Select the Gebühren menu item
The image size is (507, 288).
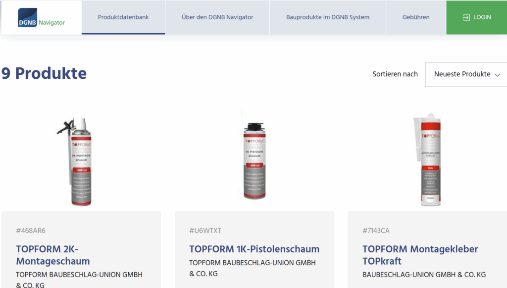(416, 17)
